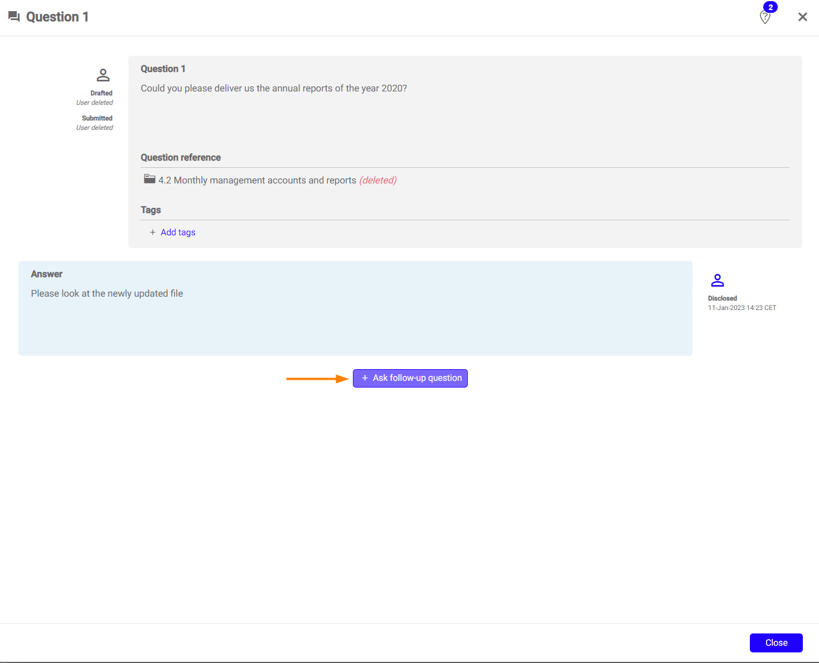Screen dimensions: 819x663
Task: Click the blue Close button
Action: pos(776,643)
